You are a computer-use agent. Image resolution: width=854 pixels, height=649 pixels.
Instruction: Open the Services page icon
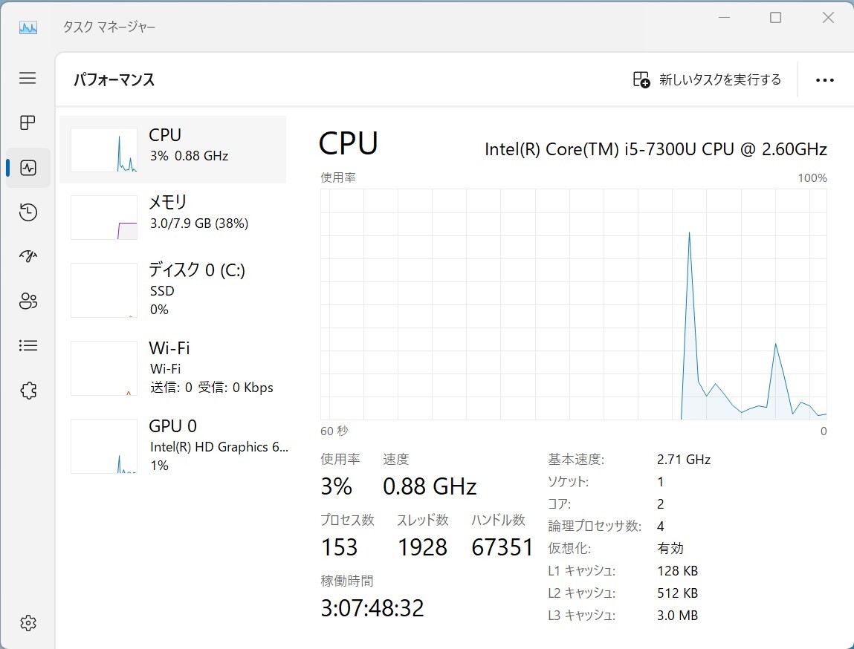tap(28, 390)
